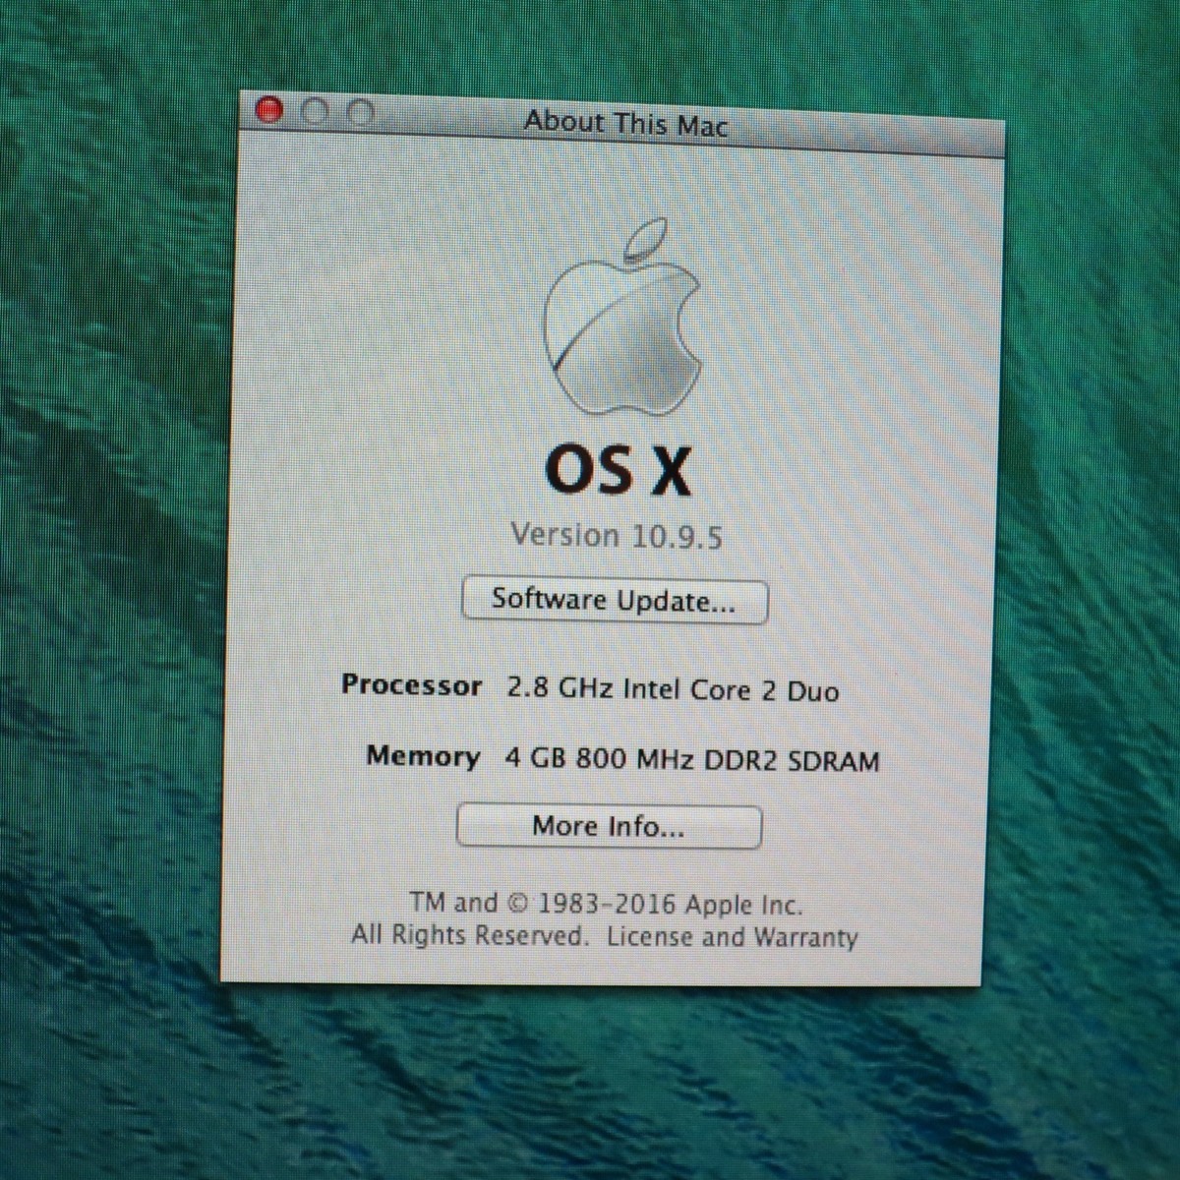Click the large OS X heading

[618, 470]
